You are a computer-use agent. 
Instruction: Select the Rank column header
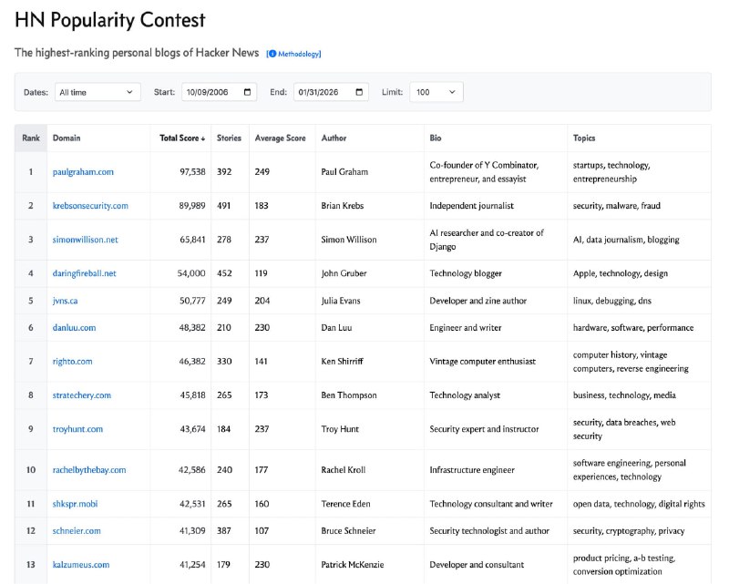coord(31,138)
